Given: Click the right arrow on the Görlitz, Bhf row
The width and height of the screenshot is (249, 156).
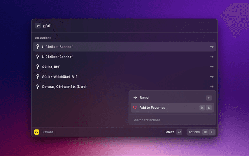Looking at the screenshot, I should click(x=212, y=67).
